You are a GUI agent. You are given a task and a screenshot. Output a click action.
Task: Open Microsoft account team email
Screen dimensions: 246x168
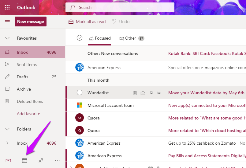tap(156, 105)
